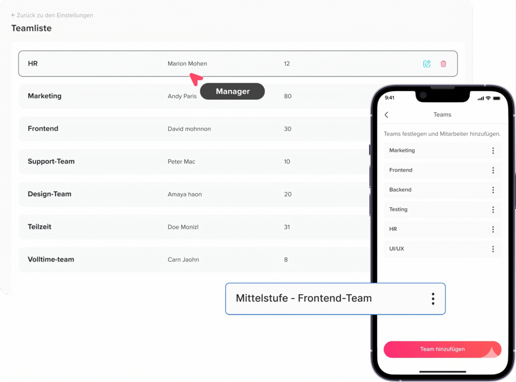
Task: Open three-dot menu for UI/UX on phone
Action: pos(493,249)
